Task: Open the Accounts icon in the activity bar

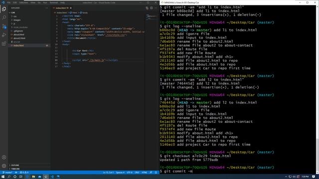Action: [4, 157]
